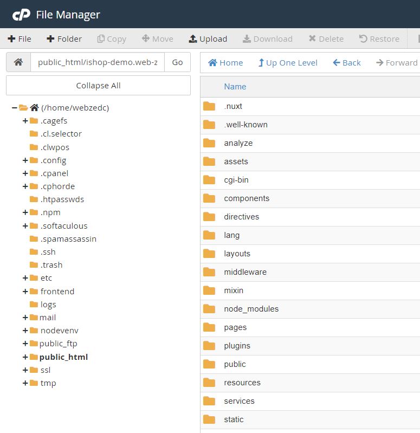Expand the public_html tree node

tap(25, 357)
